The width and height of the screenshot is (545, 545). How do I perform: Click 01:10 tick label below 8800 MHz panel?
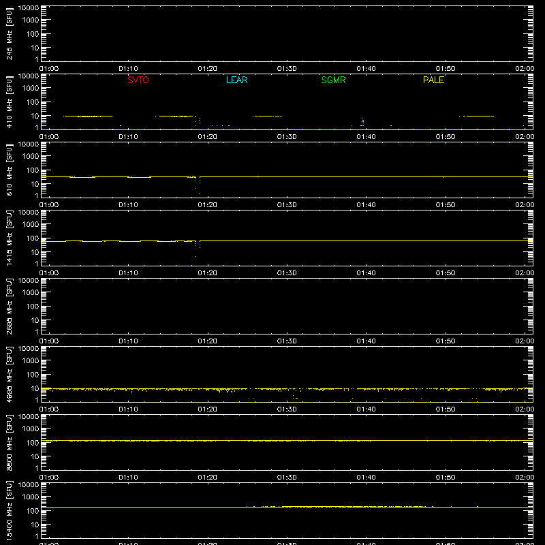tap(128, 478)
